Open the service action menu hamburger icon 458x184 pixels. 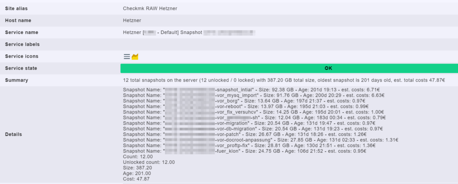[127, 57]
